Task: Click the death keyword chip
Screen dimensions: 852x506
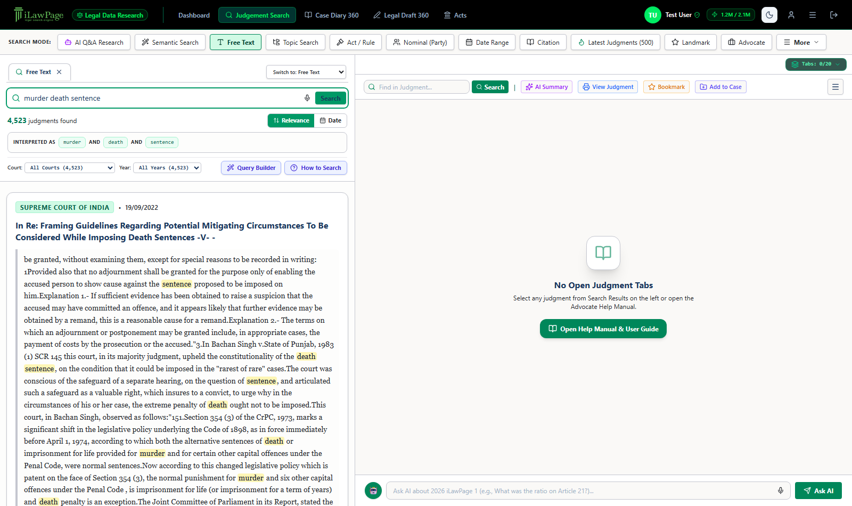Action: [116, 142]
